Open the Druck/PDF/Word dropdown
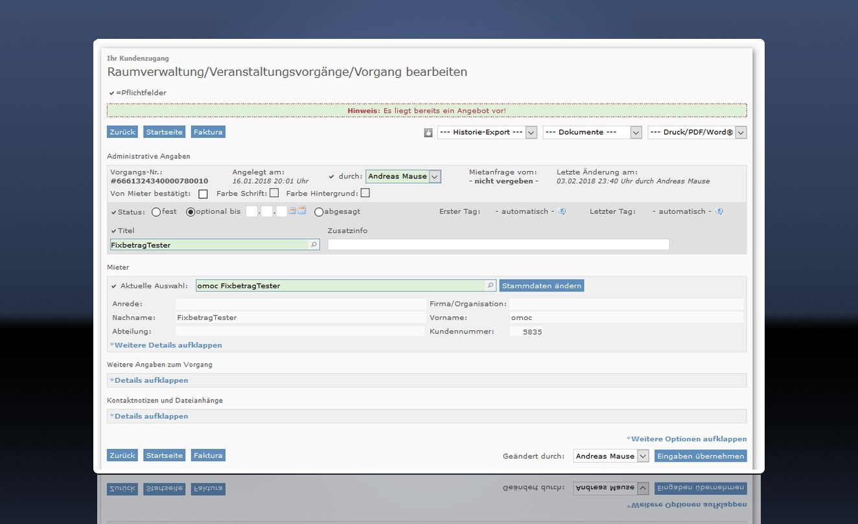858x524 pixels. pyautogui.click(x=697, y=132)
